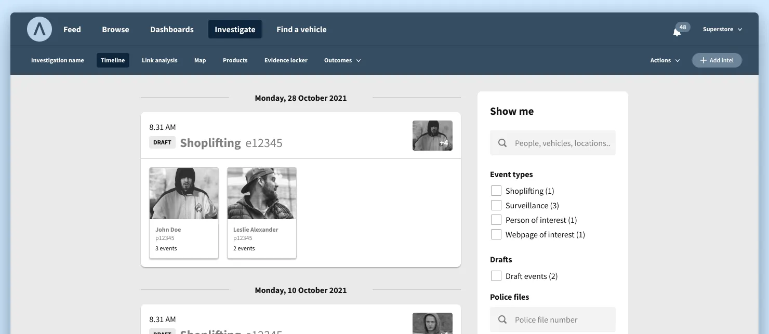
Task: Click the Police files section label
Action: (510, 297)
